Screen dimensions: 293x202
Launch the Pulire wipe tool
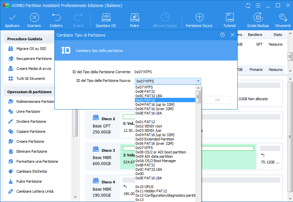(x=134, y=18)
